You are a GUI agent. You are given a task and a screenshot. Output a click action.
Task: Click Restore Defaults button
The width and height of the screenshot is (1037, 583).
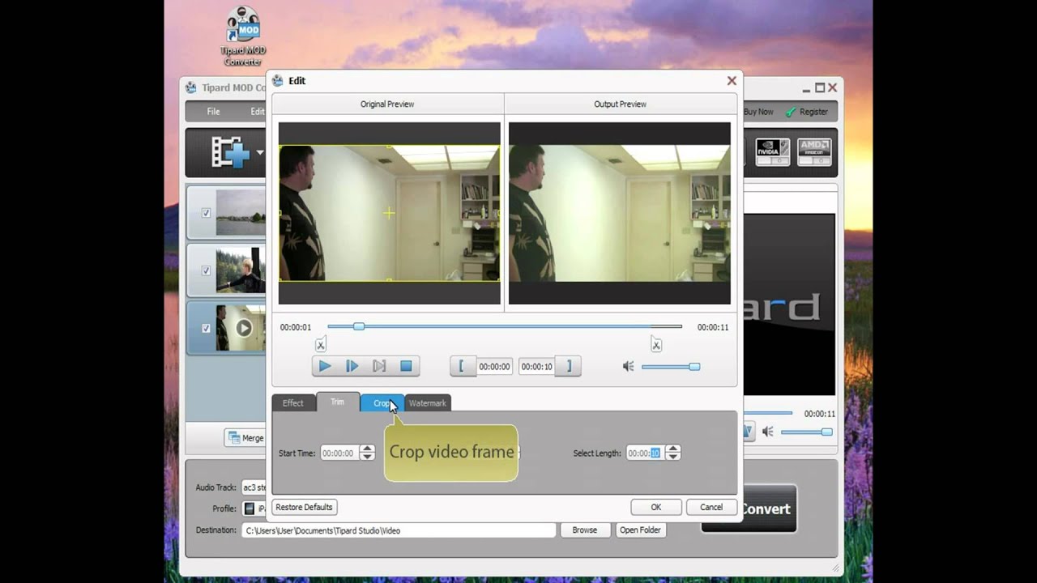[x=304, y=507]
